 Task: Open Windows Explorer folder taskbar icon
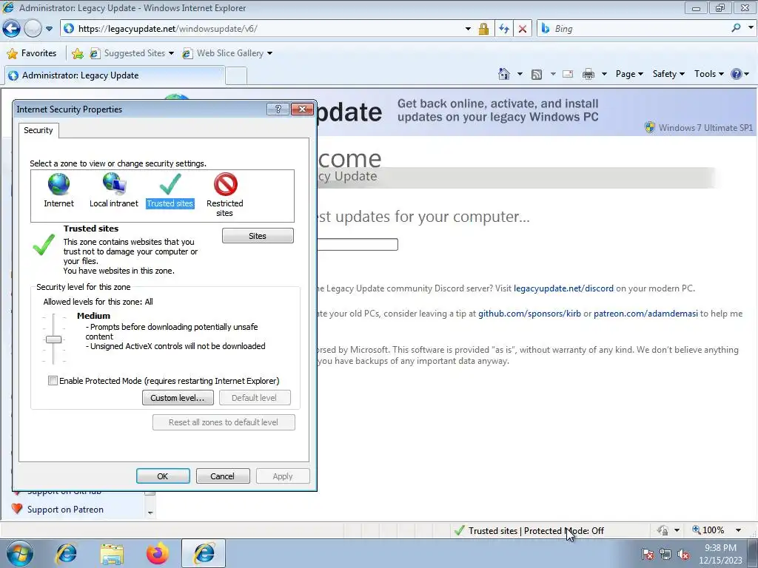pos(113,553)
